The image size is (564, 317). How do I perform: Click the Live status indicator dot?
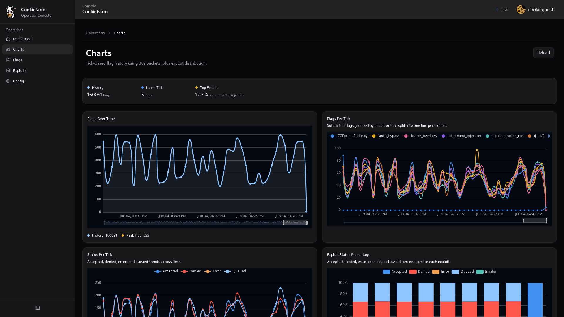coord(498,9)
